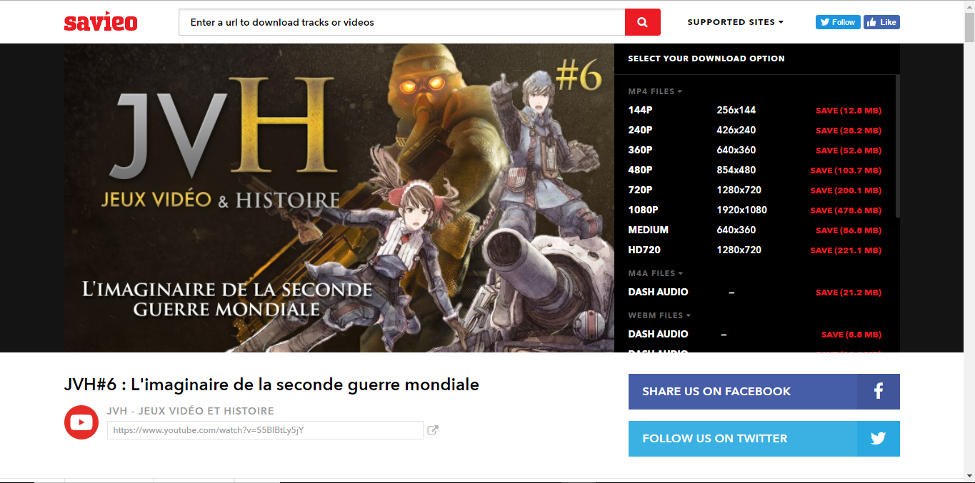Click Save (28.2 MB) for 240P
Image resolution: width=975 pixels, height=483 pixels.
(x=849, y=131)
